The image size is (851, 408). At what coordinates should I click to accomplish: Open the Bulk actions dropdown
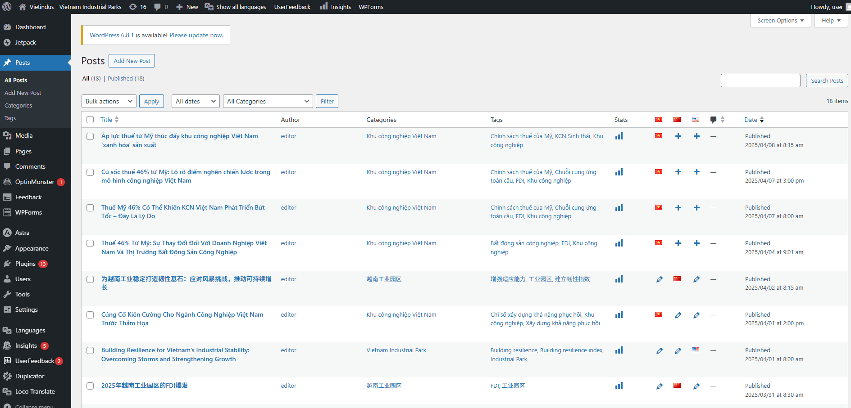click(x=109, y=101)
